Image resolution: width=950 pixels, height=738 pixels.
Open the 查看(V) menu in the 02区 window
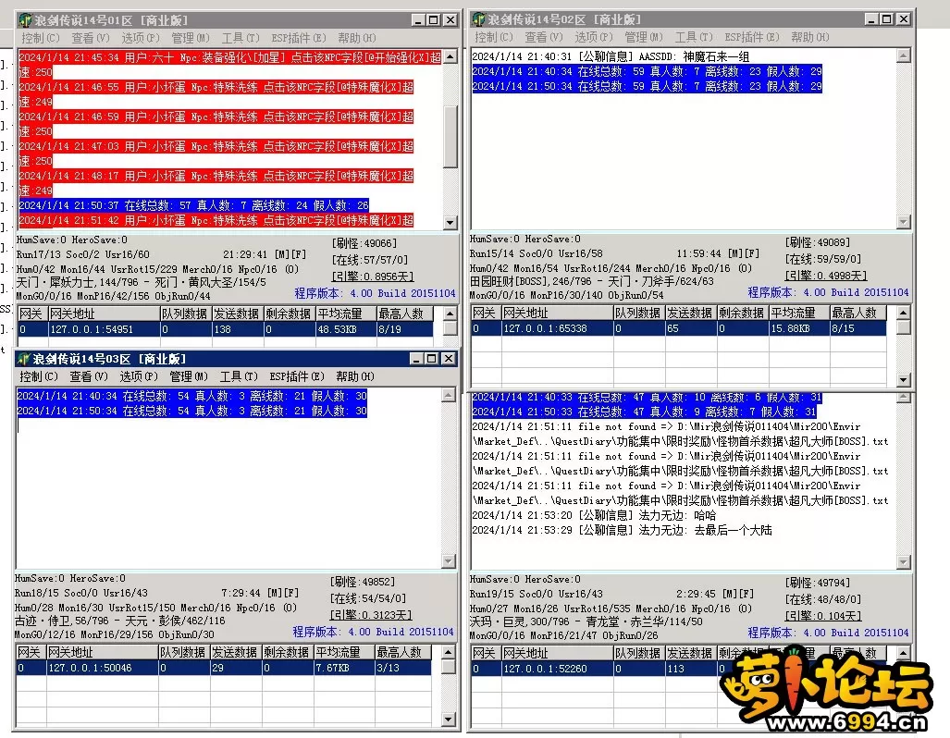(544, 38)
